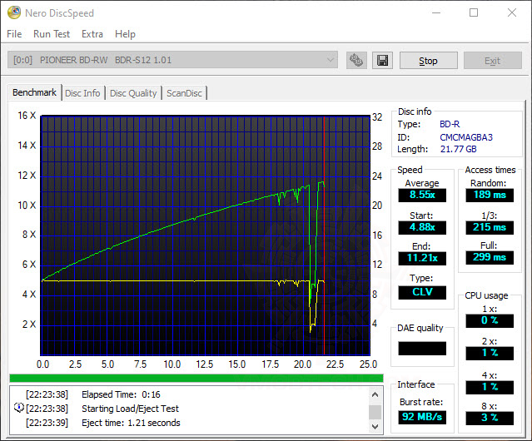The image size is (532, 441).
Task: Click the disc type BD-R value
Action: click(x=450, y=124)
